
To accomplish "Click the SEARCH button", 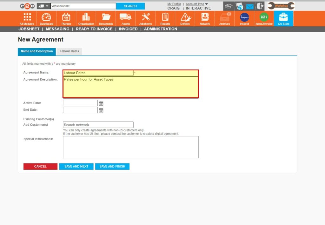I will coord(130,6).
